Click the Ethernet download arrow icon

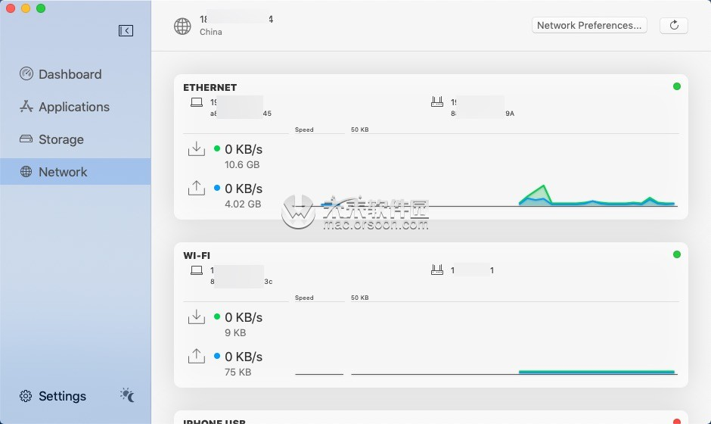pyautogui.click(x=197, y=149)
